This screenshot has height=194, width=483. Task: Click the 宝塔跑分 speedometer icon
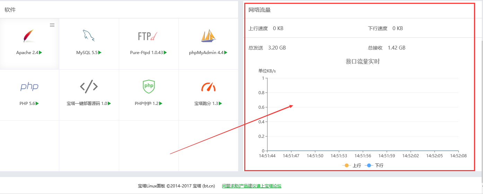(x=208, y=87)
